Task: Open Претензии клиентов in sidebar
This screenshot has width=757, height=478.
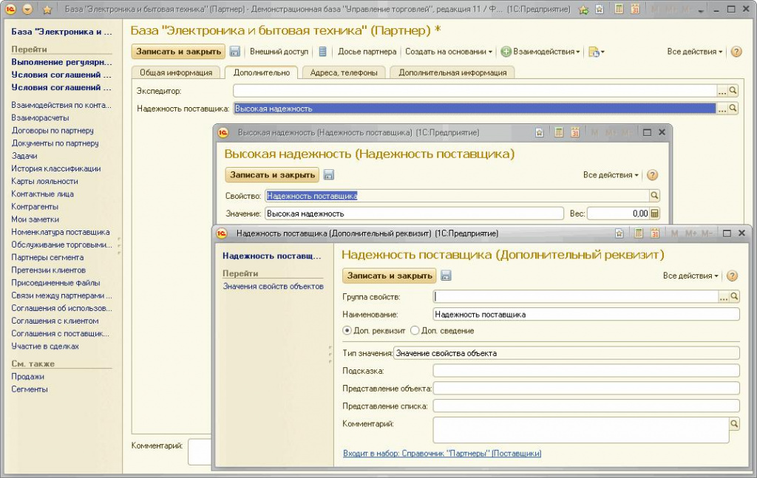Action: (x=48, y=270)
